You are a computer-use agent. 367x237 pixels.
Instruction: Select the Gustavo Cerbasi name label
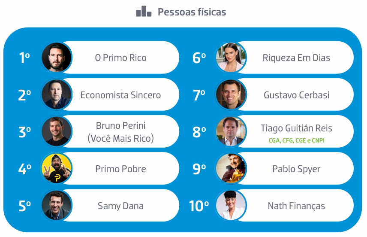[296, 95]
